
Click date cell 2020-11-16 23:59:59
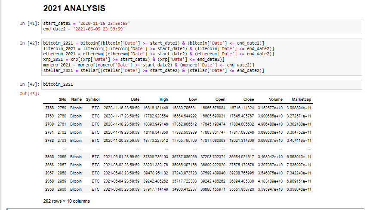point(121,108)
